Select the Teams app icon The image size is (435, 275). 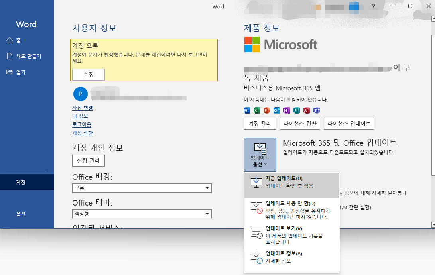tap(315, 110)
